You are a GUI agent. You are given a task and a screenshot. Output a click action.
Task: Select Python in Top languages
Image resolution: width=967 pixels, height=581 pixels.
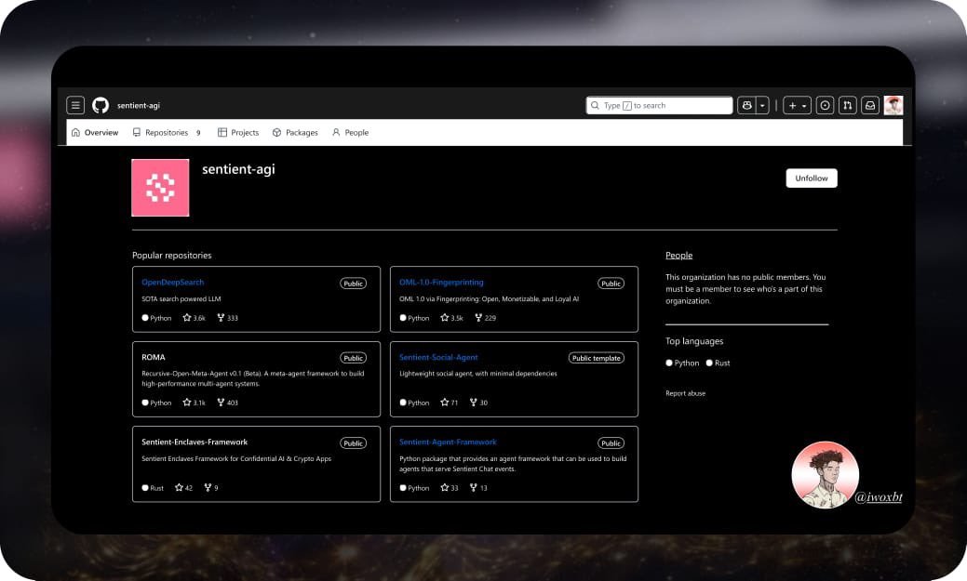[682, 363]
